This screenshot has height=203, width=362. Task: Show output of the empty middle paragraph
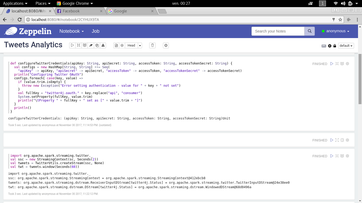coord(342,140)
